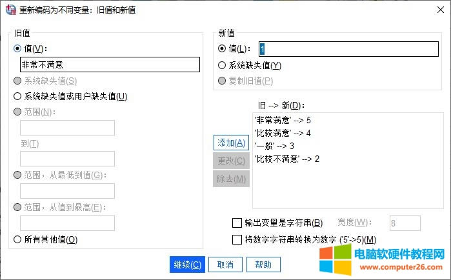Open help with "帮助" button
The width and height of the screenshot is (451, 280).
pos(263,265)
